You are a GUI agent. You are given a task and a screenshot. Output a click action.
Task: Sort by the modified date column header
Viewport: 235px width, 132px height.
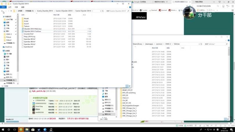(56, 15)
